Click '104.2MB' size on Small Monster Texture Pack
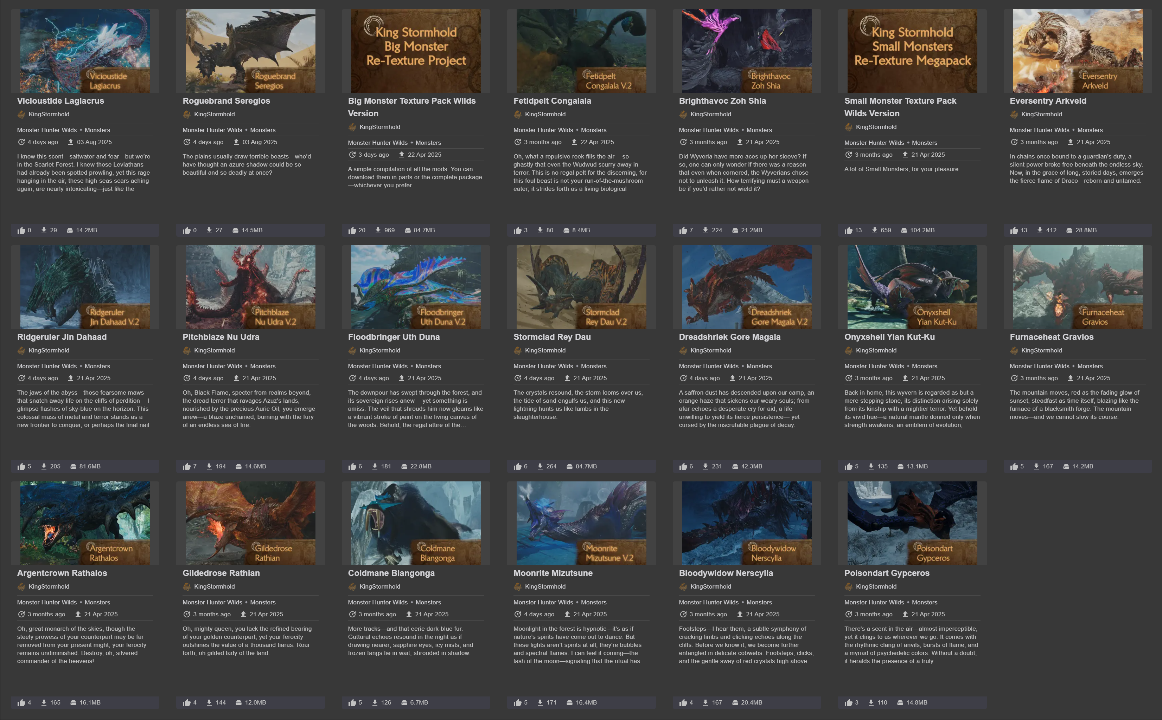 [x=922, y=231]
